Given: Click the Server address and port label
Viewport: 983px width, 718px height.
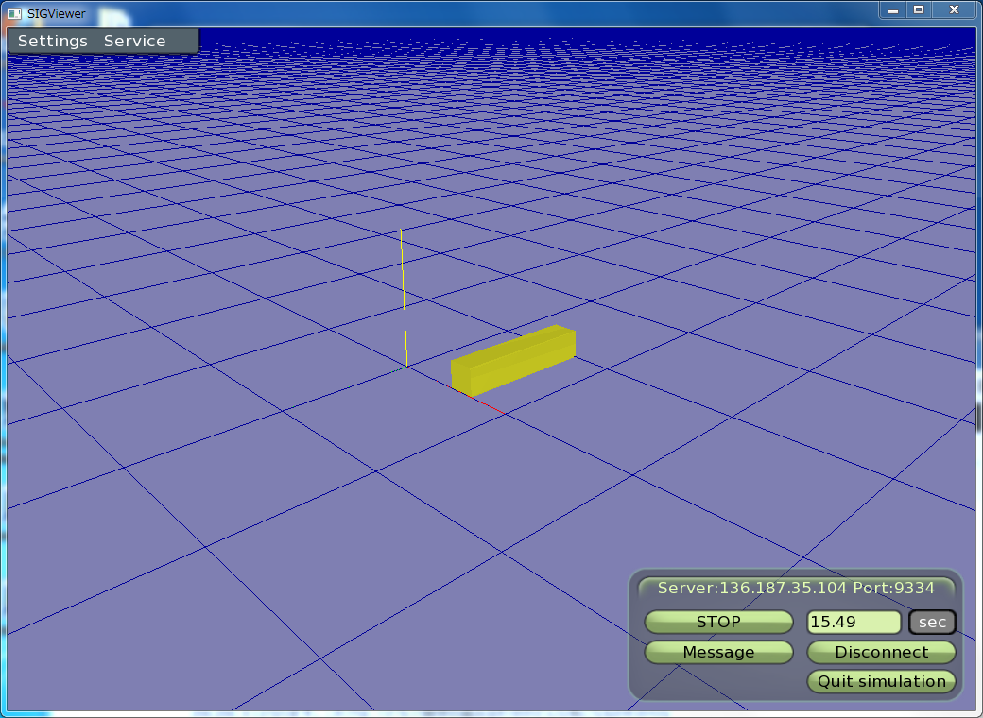Looking at the screenshot, I should tap(796, 588).
